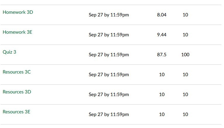Open the Resources 3D link
Viewport: 224px width, 128px height.
(17, 92)
